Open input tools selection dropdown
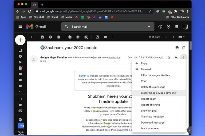Viewport: 205px width, 136px height. pos(182,37)
